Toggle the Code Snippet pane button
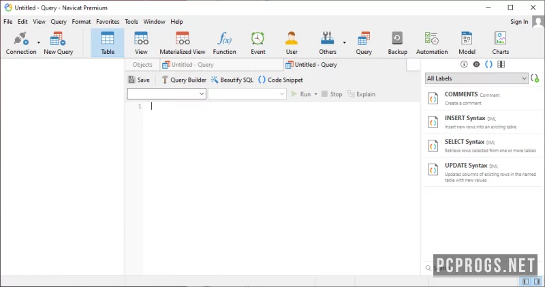This screenshot has width=545, height=287. pyautogui.click(x=281, y=80)
